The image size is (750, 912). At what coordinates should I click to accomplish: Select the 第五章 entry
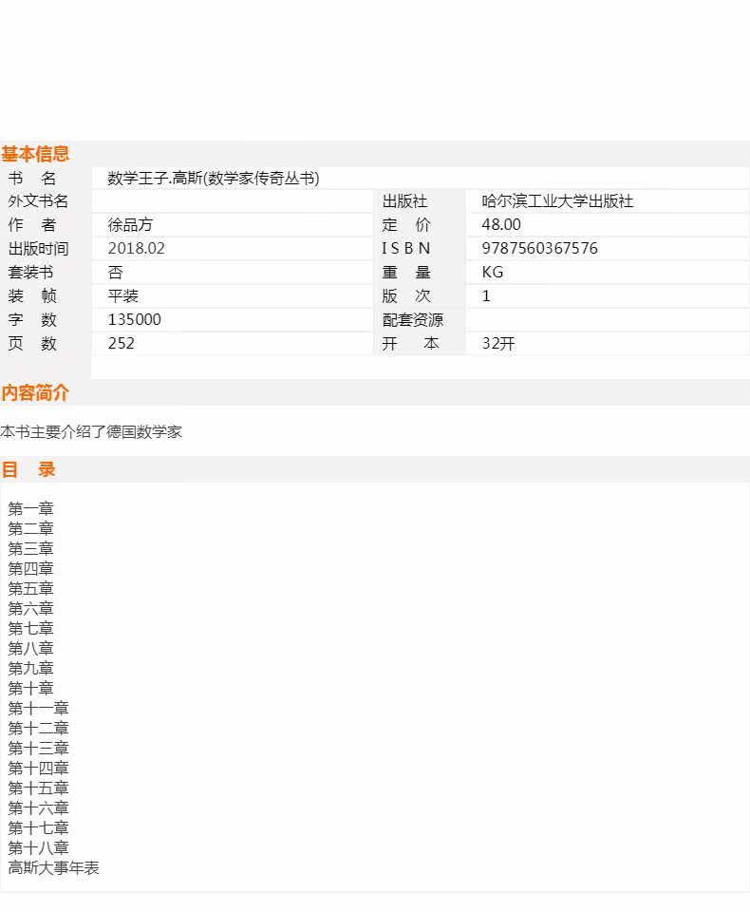(30, 589)
